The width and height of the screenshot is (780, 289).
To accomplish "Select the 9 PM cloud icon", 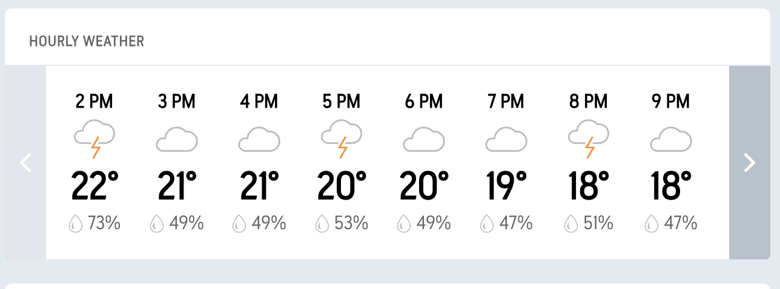I will (x=671, y=139).
